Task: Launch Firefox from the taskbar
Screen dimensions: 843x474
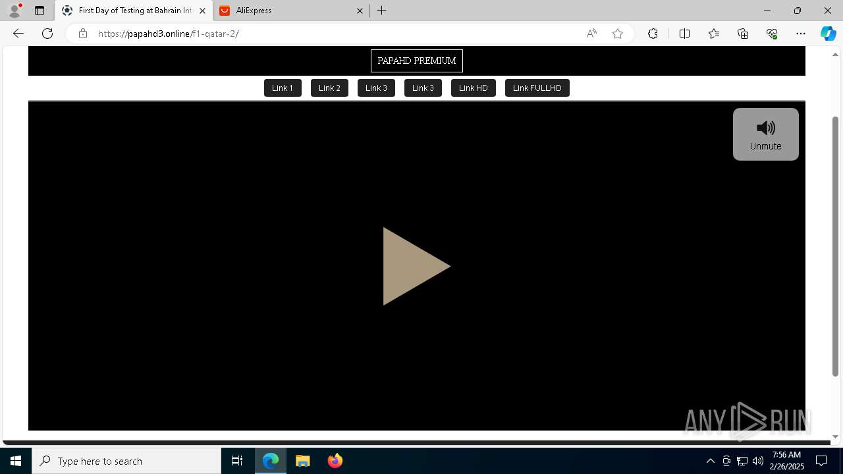Action: pos(335,461)
